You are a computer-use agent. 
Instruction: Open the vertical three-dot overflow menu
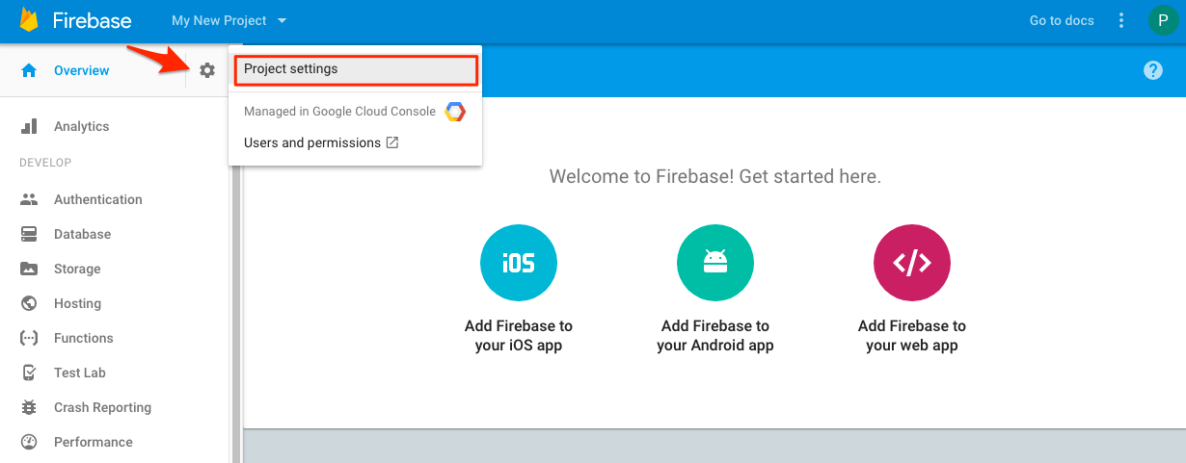[x=1120, y=20]
